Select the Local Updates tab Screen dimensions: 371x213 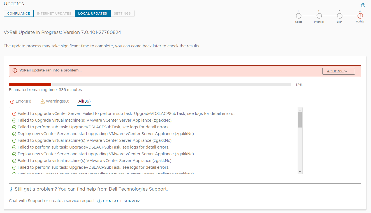(92, 13)
